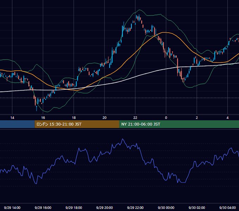This screenshot has height=211, width=239.
Task: Click the ロンドン 15:30-21:00 JST session bar
Action: [77, 124]
